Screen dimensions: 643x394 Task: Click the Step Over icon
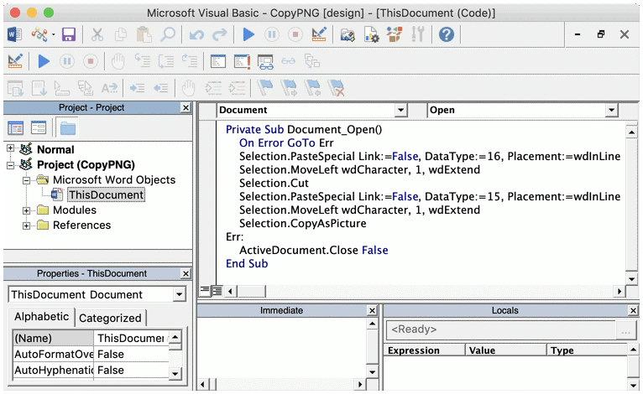(x=166, y=61)
